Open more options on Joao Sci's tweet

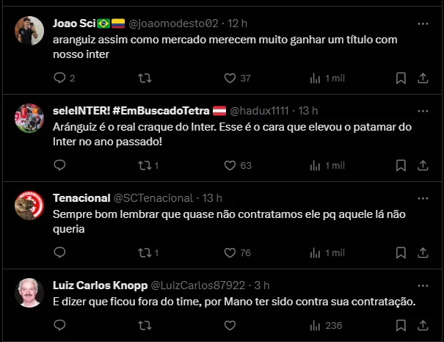pyautogui.click(x=423, y=23)
